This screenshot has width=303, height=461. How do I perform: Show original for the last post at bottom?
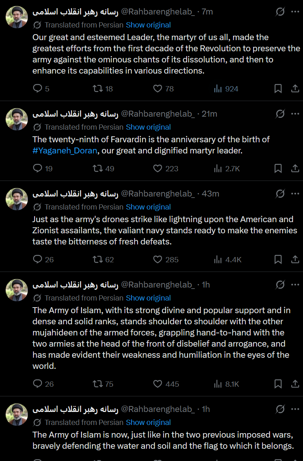coord(148,422)
